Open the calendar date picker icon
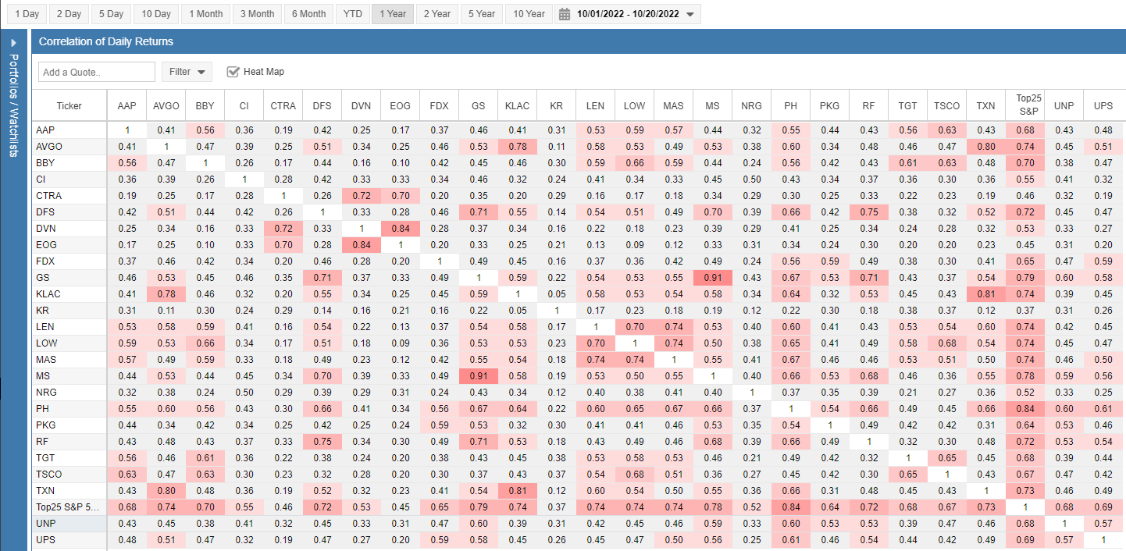This screenshot has height=551, width=1126. pos(565,14)
